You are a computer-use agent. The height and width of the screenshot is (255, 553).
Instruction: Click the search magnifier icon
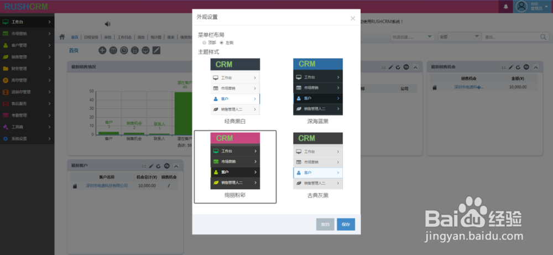543,37
